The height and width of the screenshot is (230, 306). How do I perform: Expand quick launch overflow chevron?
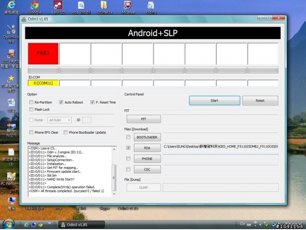pyautogui.click(x=49, y=223)
